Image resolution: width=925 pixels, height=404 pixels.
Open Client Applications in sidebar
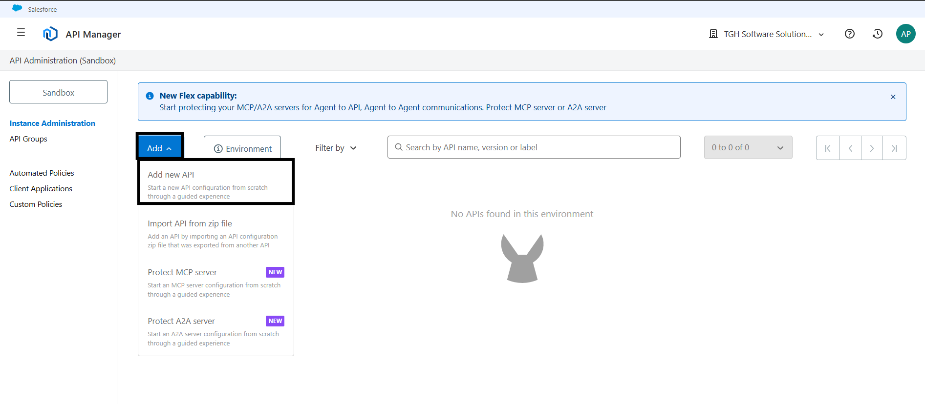click(x=41, y=189)
